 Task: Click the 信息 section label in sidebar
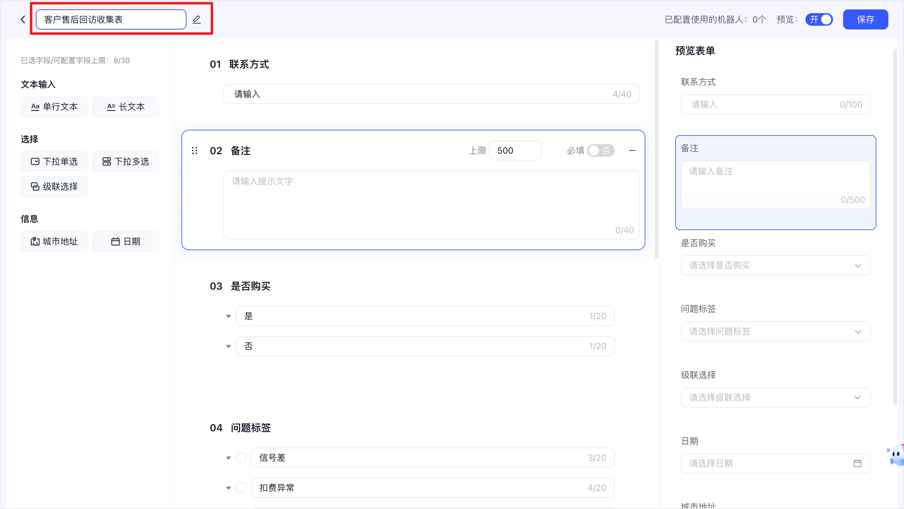click(x=30, y=219)
